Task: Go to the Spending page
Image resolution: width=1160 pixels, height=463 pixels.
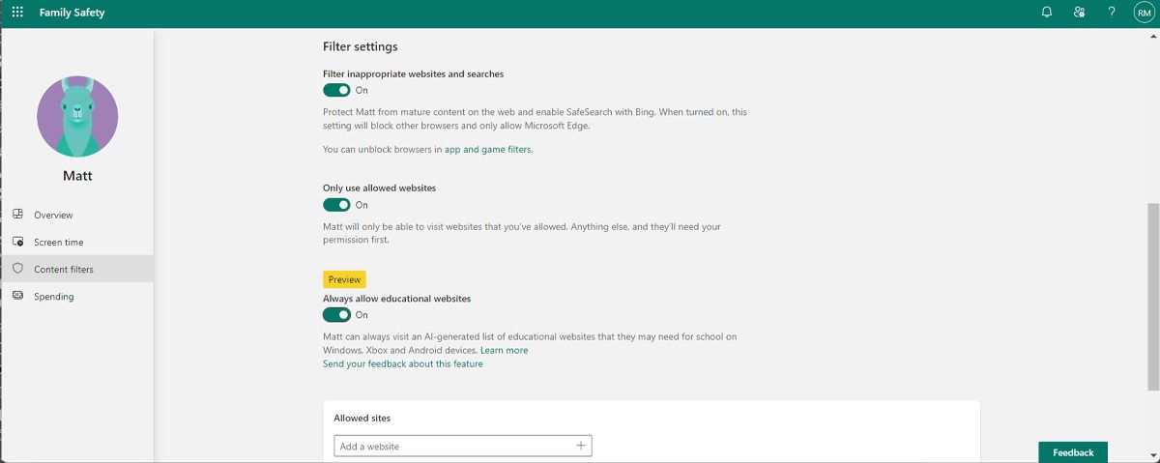Action: pyautogui.click(x=54, y=297)
